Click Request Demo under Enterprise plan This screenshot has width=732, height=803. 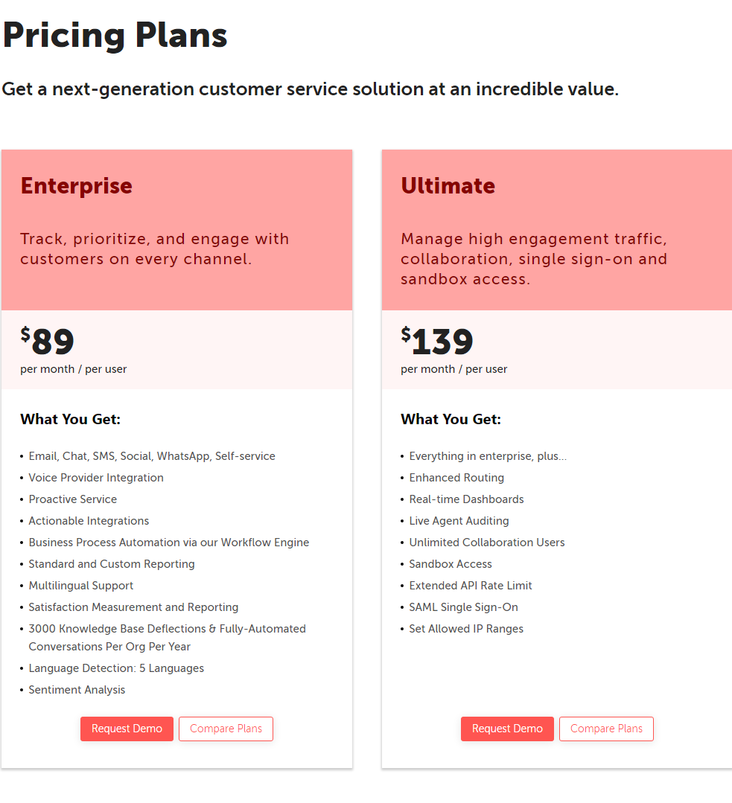(x=127, y=729)
